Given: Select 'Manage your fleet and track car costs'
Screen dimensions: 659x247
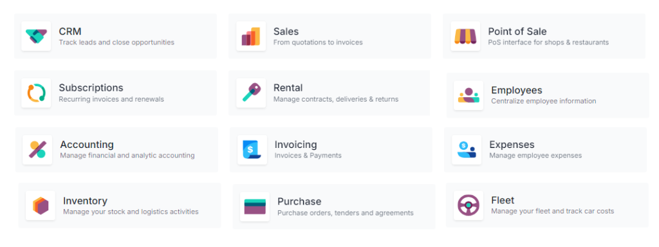Looking at the screenshot, I should pyautogui.click(x=553, y=211).
